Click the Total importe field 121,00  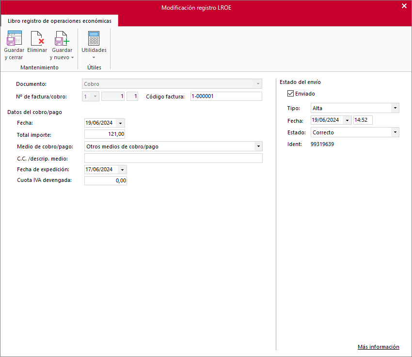coord(105,134)
